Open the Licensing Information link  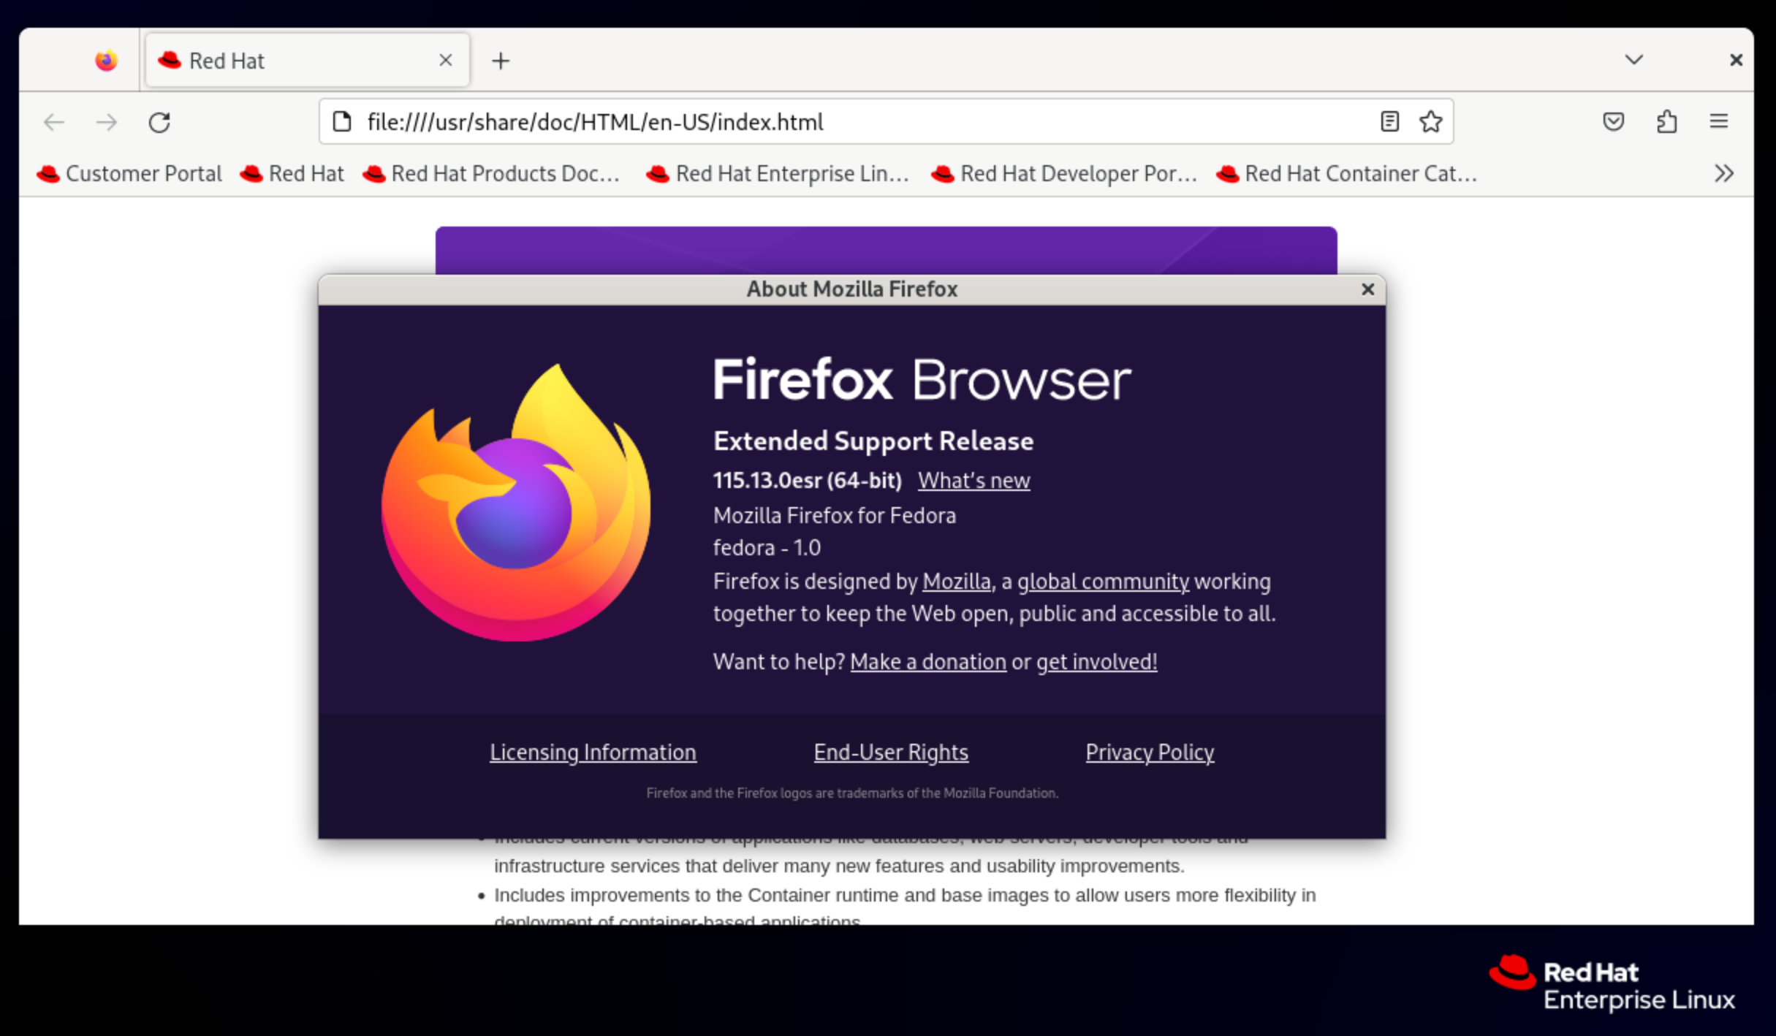593,753
